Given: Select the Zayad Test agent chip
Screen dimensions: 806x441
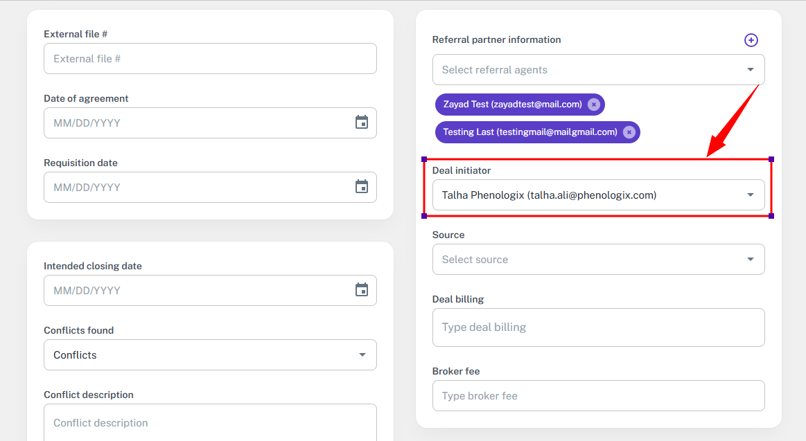Looking at the screenshot, I should point(511,105).
